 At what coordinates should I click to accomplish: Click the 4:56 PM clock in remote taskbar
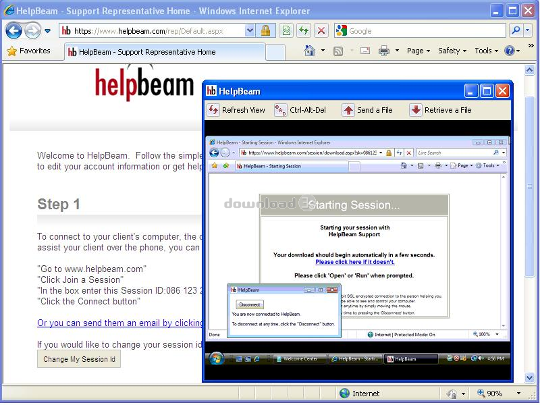click(x=496, y=358)
